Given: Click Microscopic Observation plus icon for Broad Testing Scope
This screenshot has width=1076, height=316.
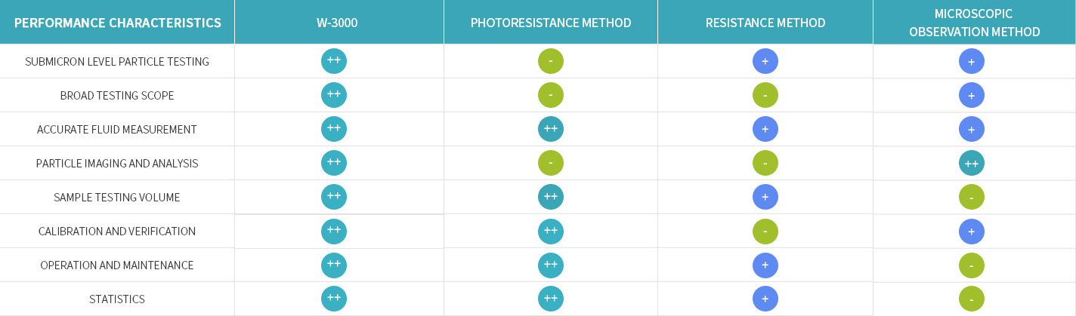Looking at the screenshot, I should point(972,95).
